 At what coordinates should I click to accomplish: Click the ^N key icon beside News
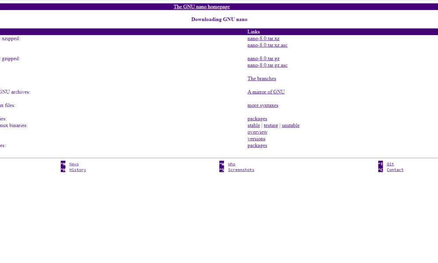click(x=63, y=164)
